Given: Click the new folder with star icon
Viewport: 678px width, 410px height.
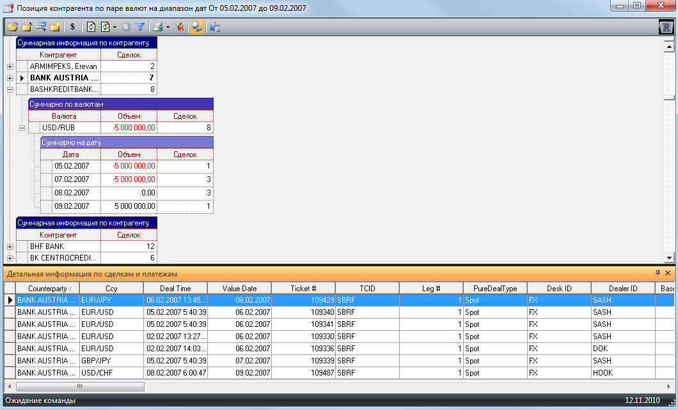Looking at the screenshot, I should 54,27.
